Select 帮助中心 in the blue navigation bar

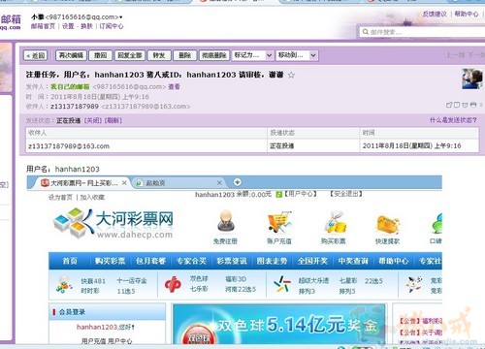(x=394, y=261)
